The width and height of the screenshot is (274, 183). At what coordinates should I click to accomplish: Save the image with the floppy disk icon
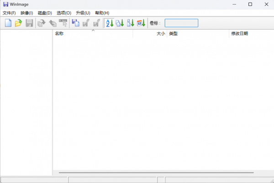point(29,23)
